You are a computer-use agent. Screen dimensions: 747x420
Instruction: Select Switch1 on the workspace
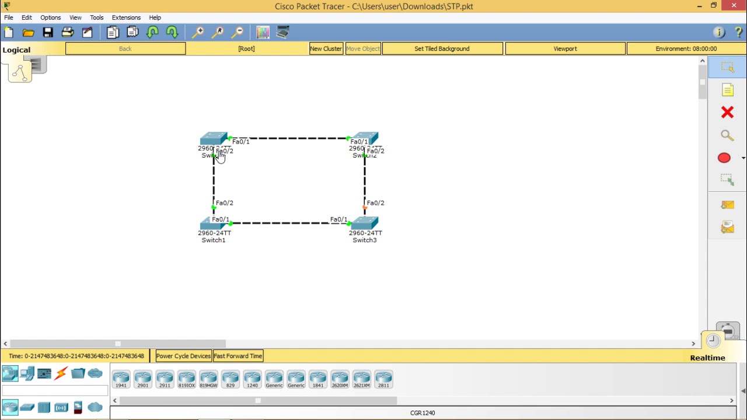214,223
